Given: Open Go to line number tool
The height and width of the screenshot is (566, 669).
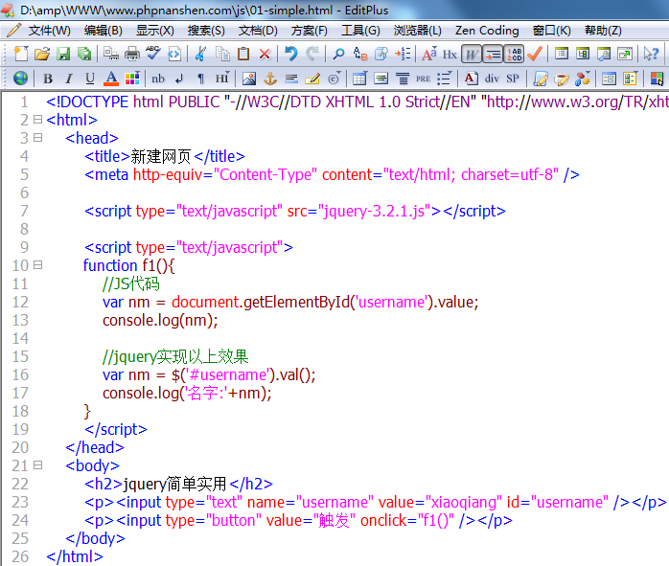Looking at the screenshot, I should coord(403,55).
